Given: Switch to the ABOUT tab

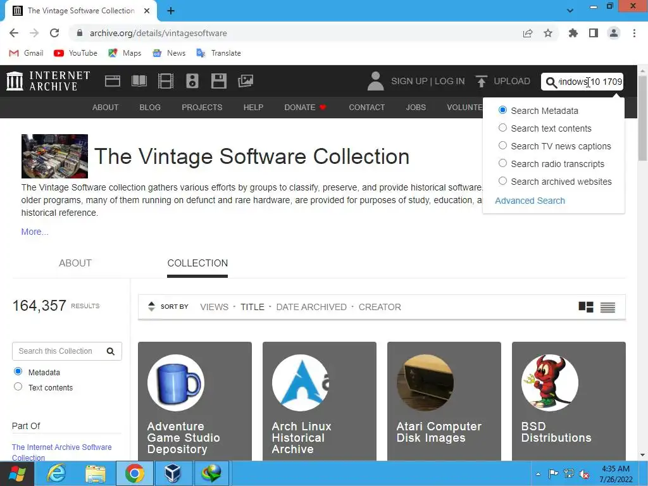Looking at the screenshot, I should 75,263.
